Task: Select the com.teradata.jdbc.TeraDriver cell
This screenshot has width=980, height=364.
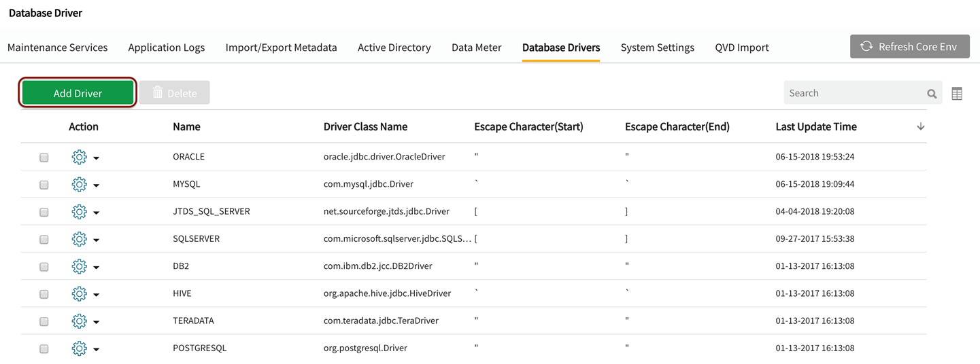Action: click(381, 321)
